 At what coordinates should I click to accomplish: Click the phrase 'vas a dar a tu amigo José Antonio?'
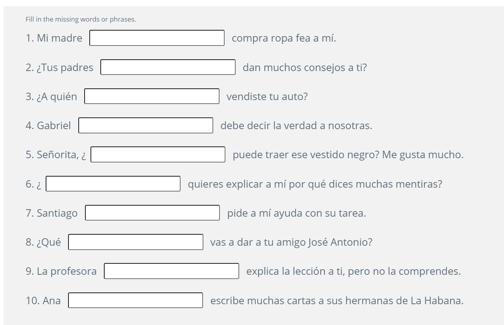point(291,242)
